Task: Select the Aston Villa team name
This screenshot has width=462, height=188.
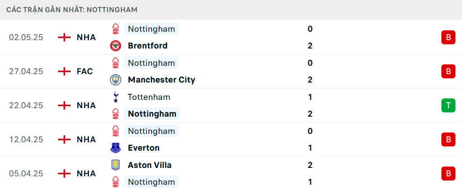Action: [149, 165]
